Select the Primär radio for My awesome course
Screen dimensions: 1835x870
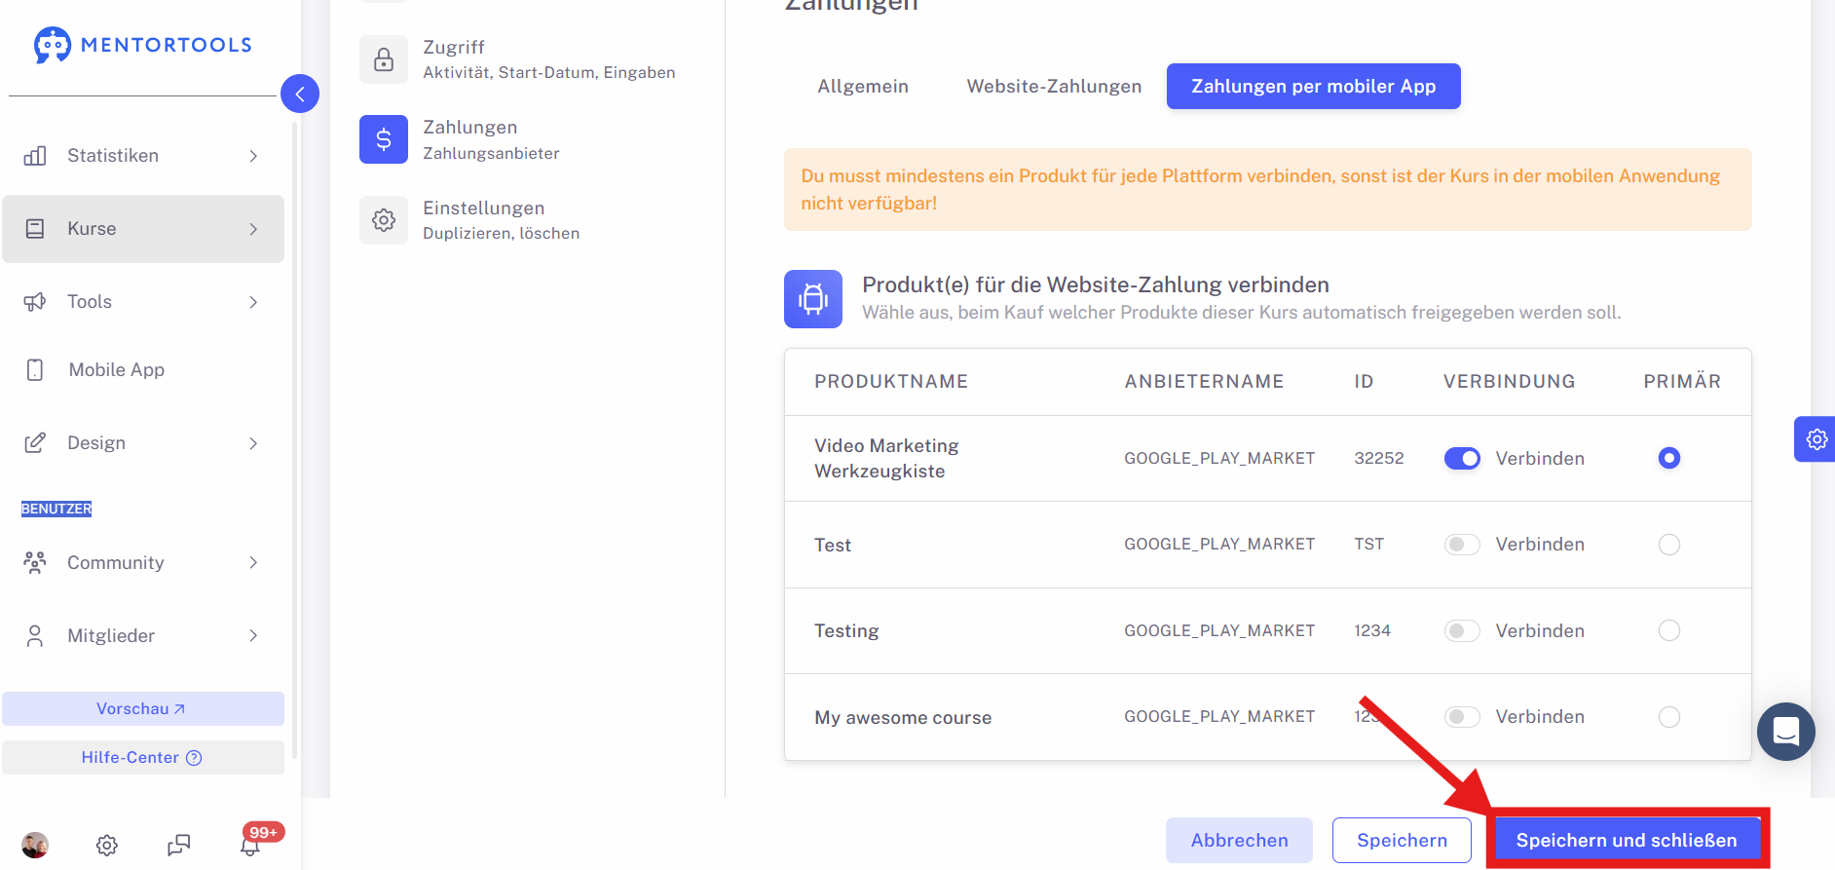pyautogui.click(x=1669, y=717)
